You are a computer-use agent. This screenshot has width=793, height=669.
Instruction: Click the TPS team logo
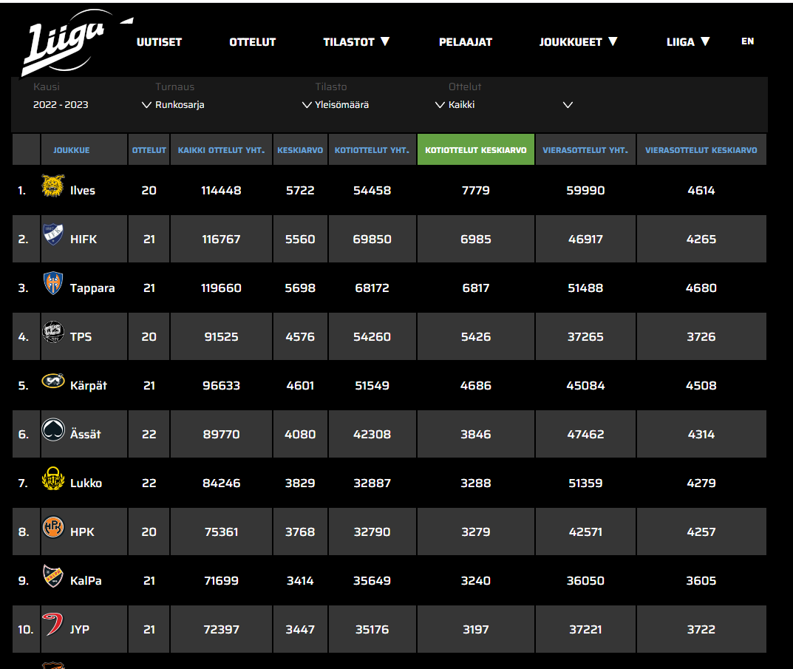(x=53, y=332)
